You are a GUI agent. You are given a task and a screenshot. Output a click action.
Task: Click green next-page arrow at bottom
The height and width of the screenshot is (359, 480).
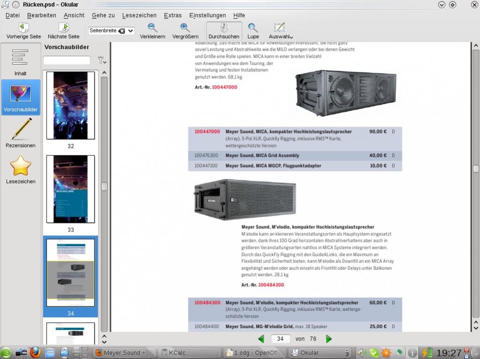pos(329,339)
